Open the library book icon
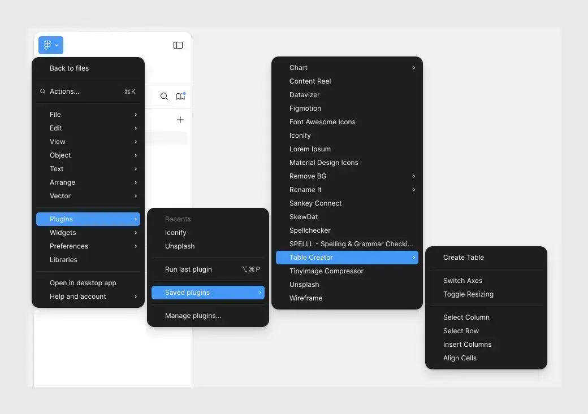The height and width of the screenshot is (414, 588). coord(180,97)
